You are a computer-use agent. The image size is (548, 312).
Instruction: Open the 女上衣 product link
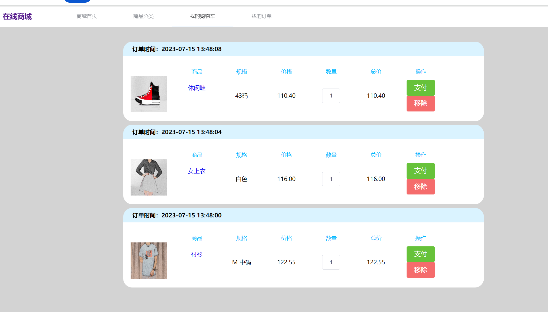(197, 171)
